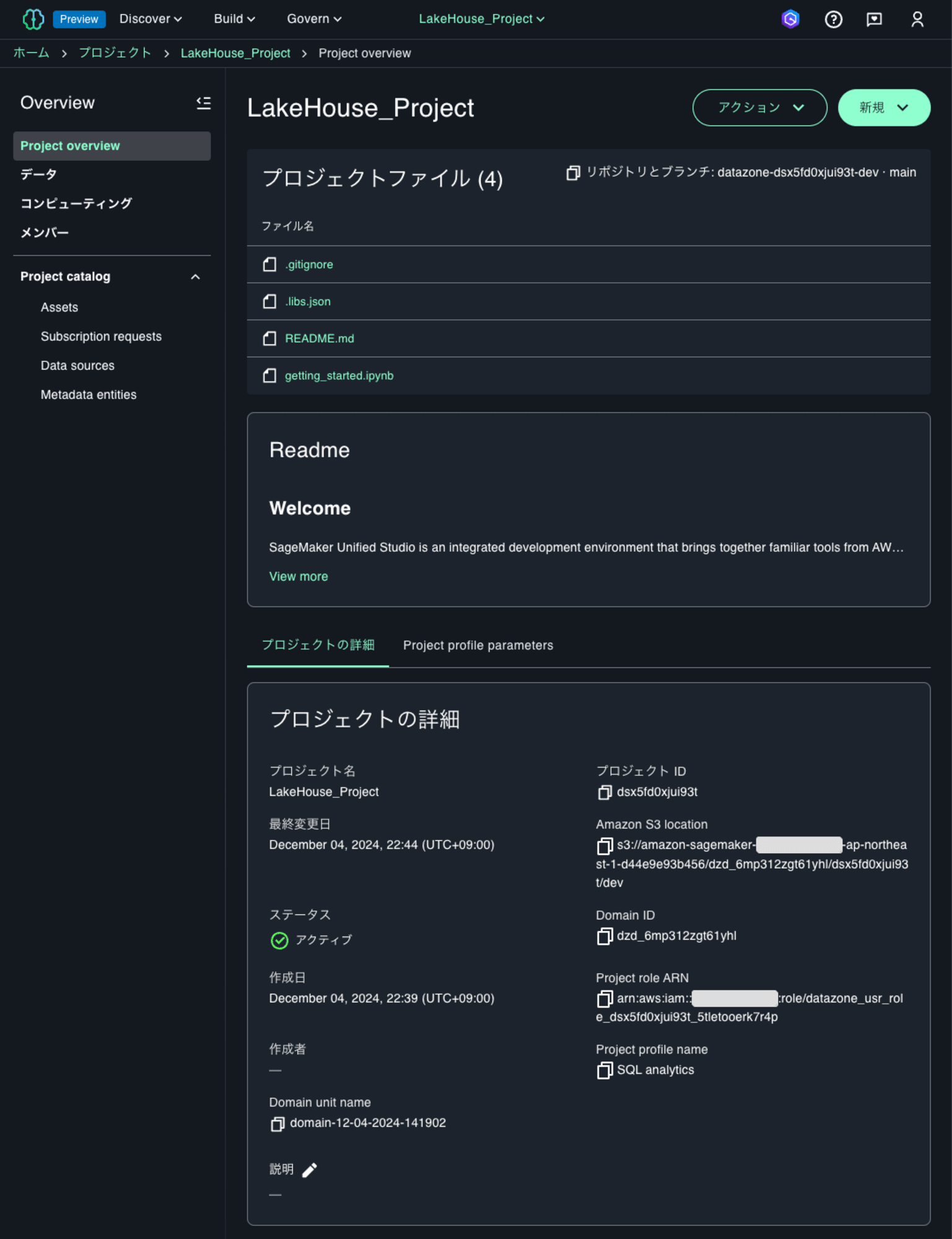Screen dimensions: 952x1239
Task: Click the 'Welcome' heading in Readme
Action: point(310,509)
